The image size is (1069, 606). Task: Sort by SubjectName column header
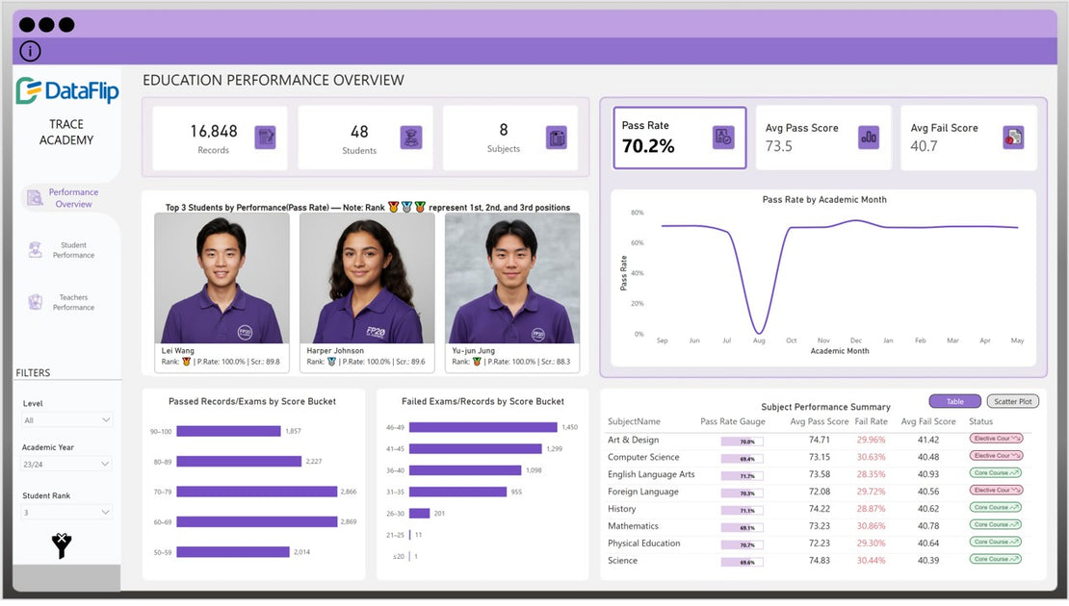[634, 421]
